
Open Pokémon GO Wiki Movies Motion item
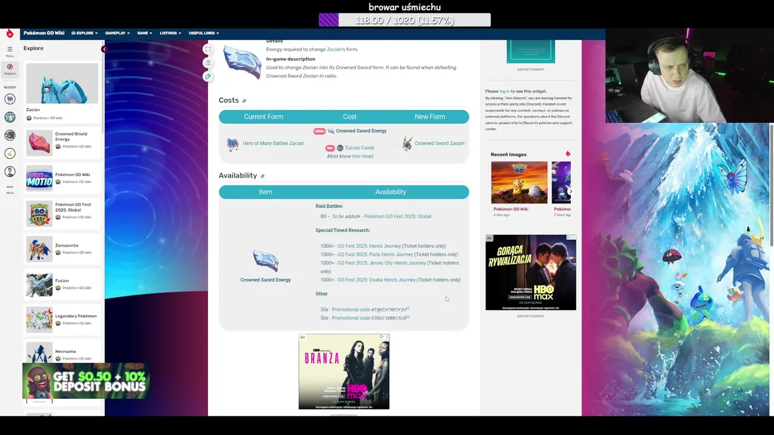click(62, 178)
